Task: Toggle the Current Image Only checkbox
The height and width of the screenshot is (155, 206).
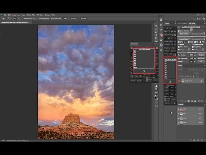Action: point(179,31)
